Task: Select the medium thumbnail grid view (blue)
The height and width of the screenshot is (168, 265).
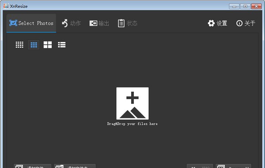Action: click(34, 45)
